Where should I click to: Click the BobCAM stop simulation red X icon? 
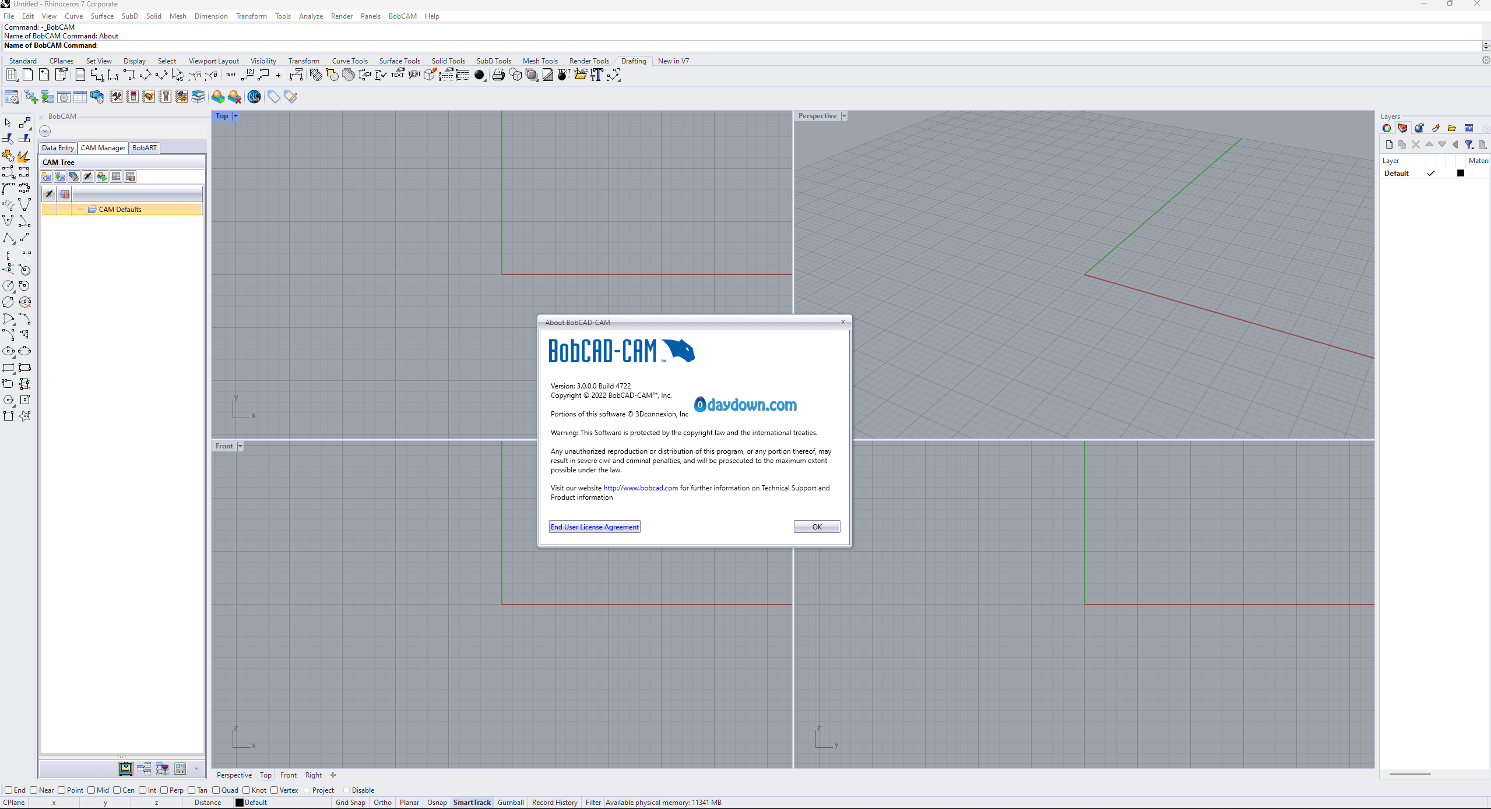tap(234, 97)
